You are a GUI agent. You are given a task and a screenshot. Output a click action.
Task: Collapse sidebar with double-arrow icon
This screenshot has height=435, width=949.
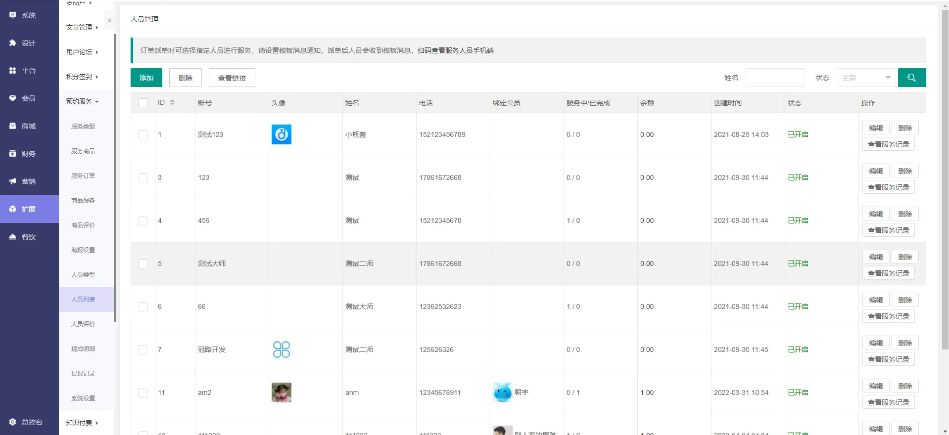[109, 20]
